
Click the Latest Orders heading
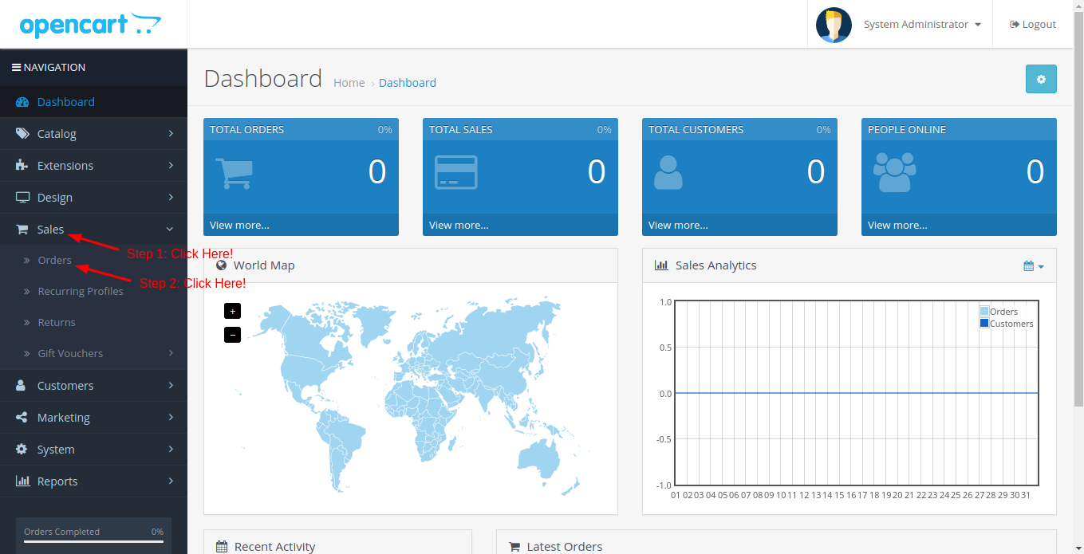(565, 547)
